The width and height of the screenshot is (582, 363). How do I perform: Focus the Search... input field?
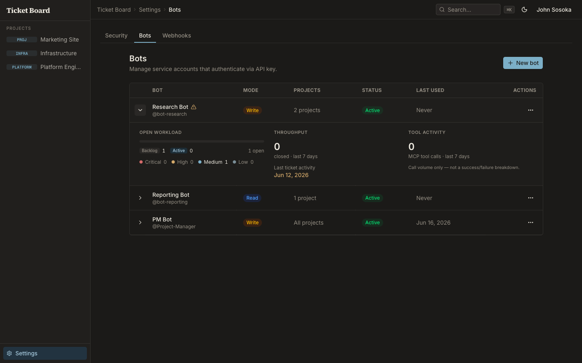pyautogui.click(x=468, y=10)
